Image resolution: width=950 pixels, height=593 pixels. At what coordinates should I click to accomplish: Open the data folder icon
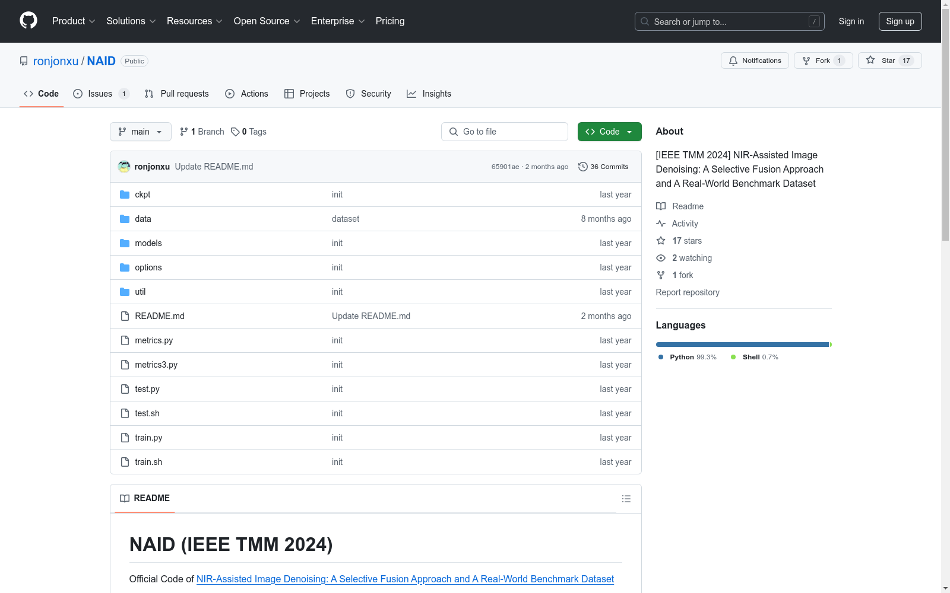coord(125,219)
